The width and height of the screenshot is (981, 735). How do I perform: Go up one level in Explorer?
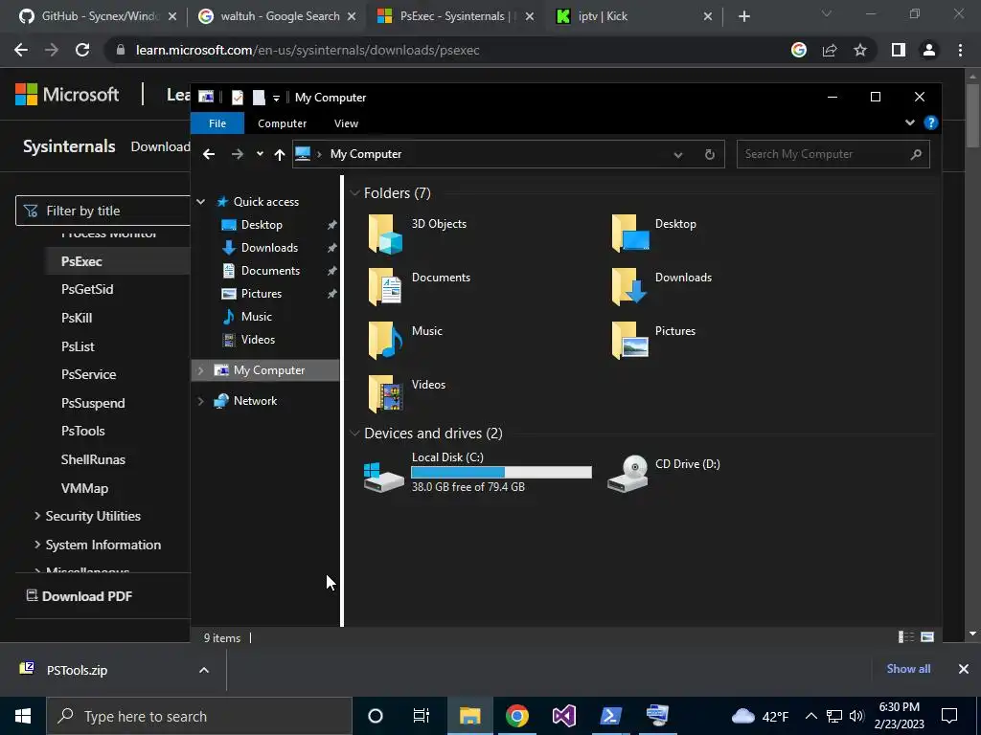point(280,154)
